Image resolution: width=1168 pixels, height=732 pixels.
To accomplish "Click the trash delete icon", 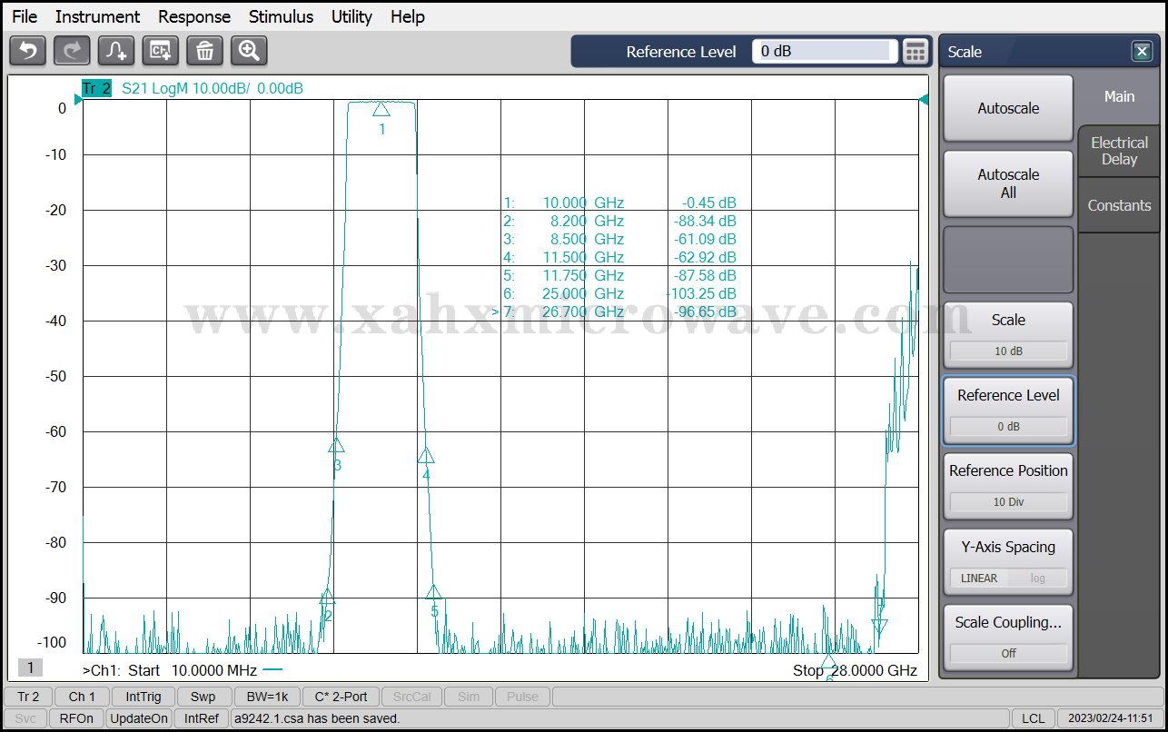I will [204, 51].
